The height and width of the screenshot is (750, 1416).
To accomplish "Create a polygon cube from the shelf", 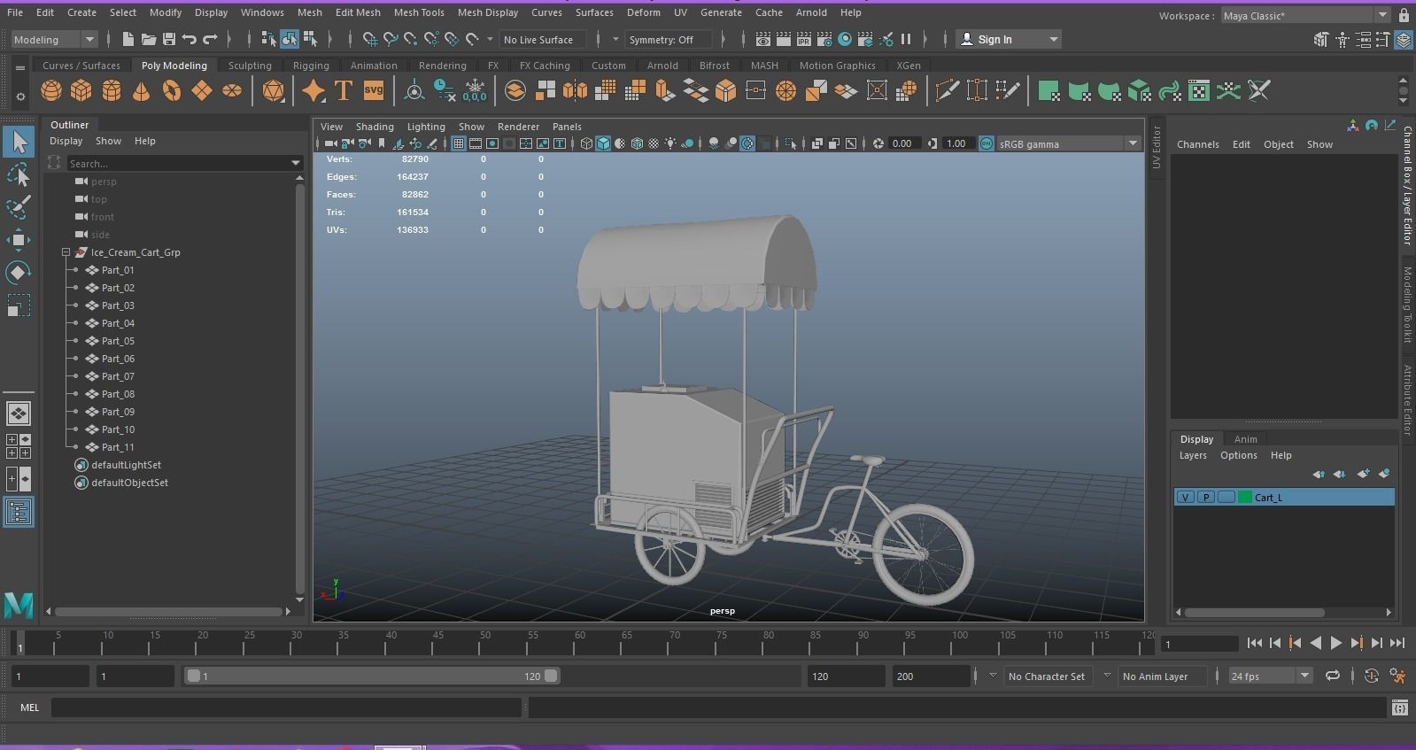I will [81, 90].
